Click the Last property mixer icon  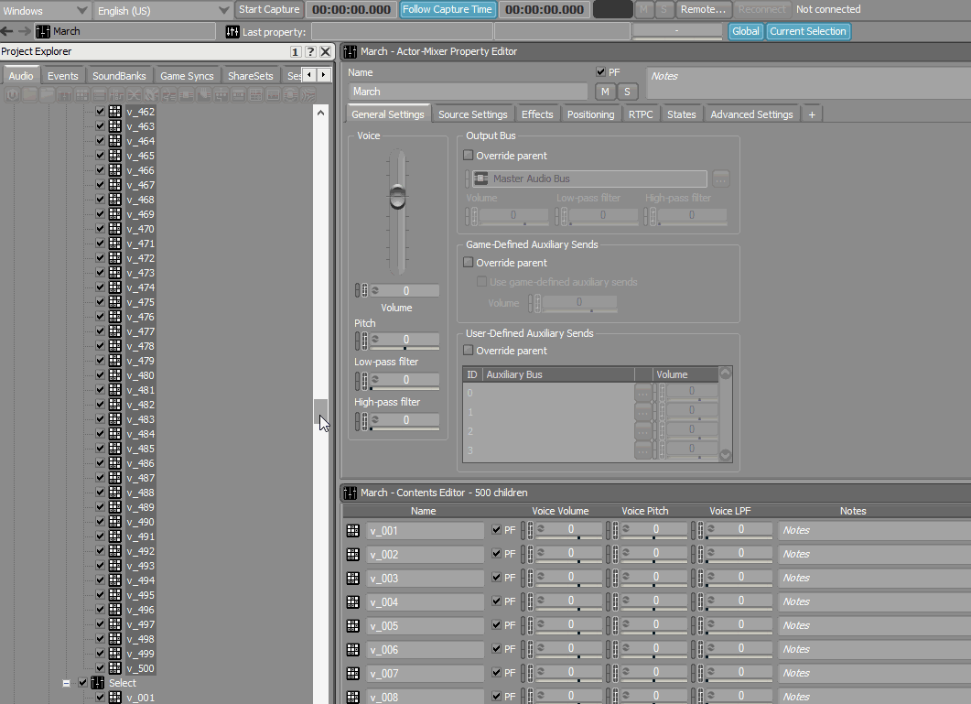[x=232, y=32]
